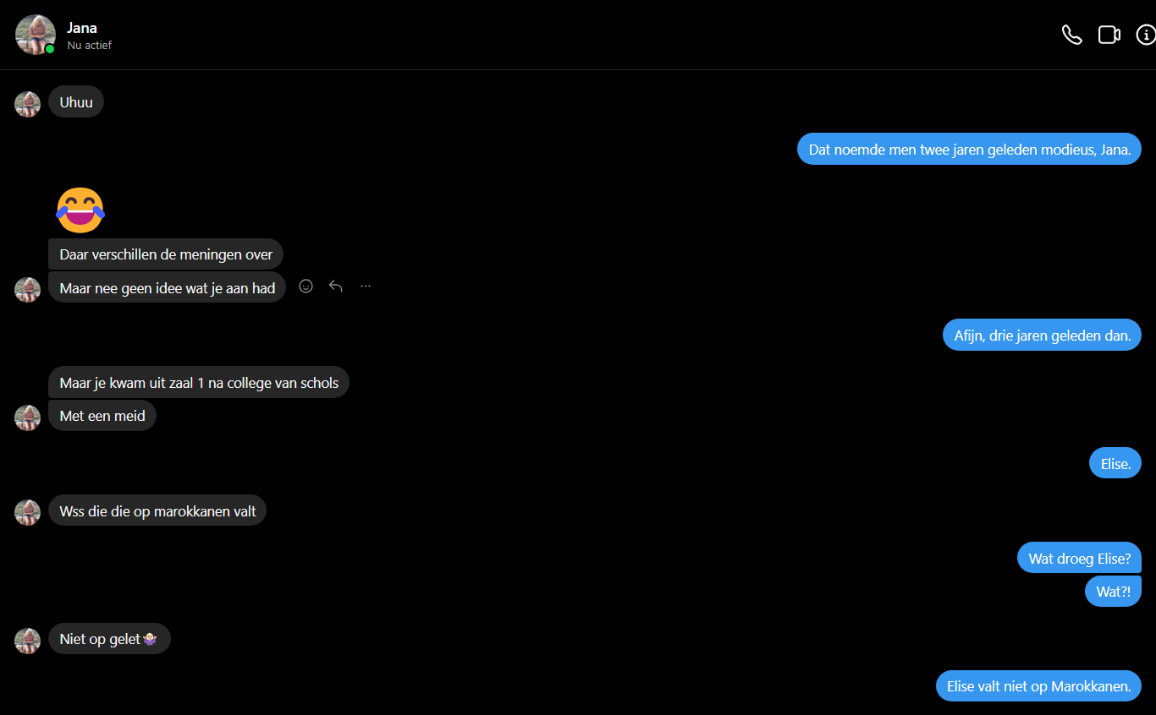
Task: Select the 'Elise.' sent message bubble
Action: [x=1115, y=463]
